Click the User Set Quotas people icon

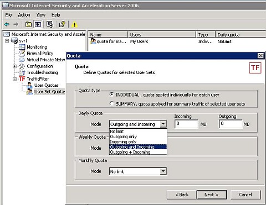pyautogui.click(x=29, y=92)
